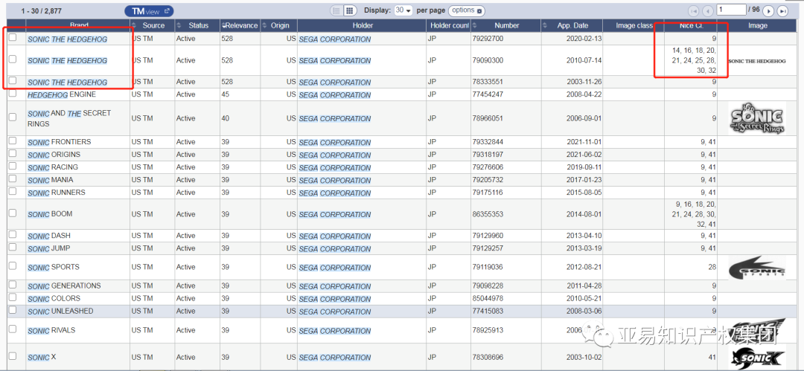Tick the SONIC X row checkbox
This screenshot has height=371, width=804.
tap(13, 355)
